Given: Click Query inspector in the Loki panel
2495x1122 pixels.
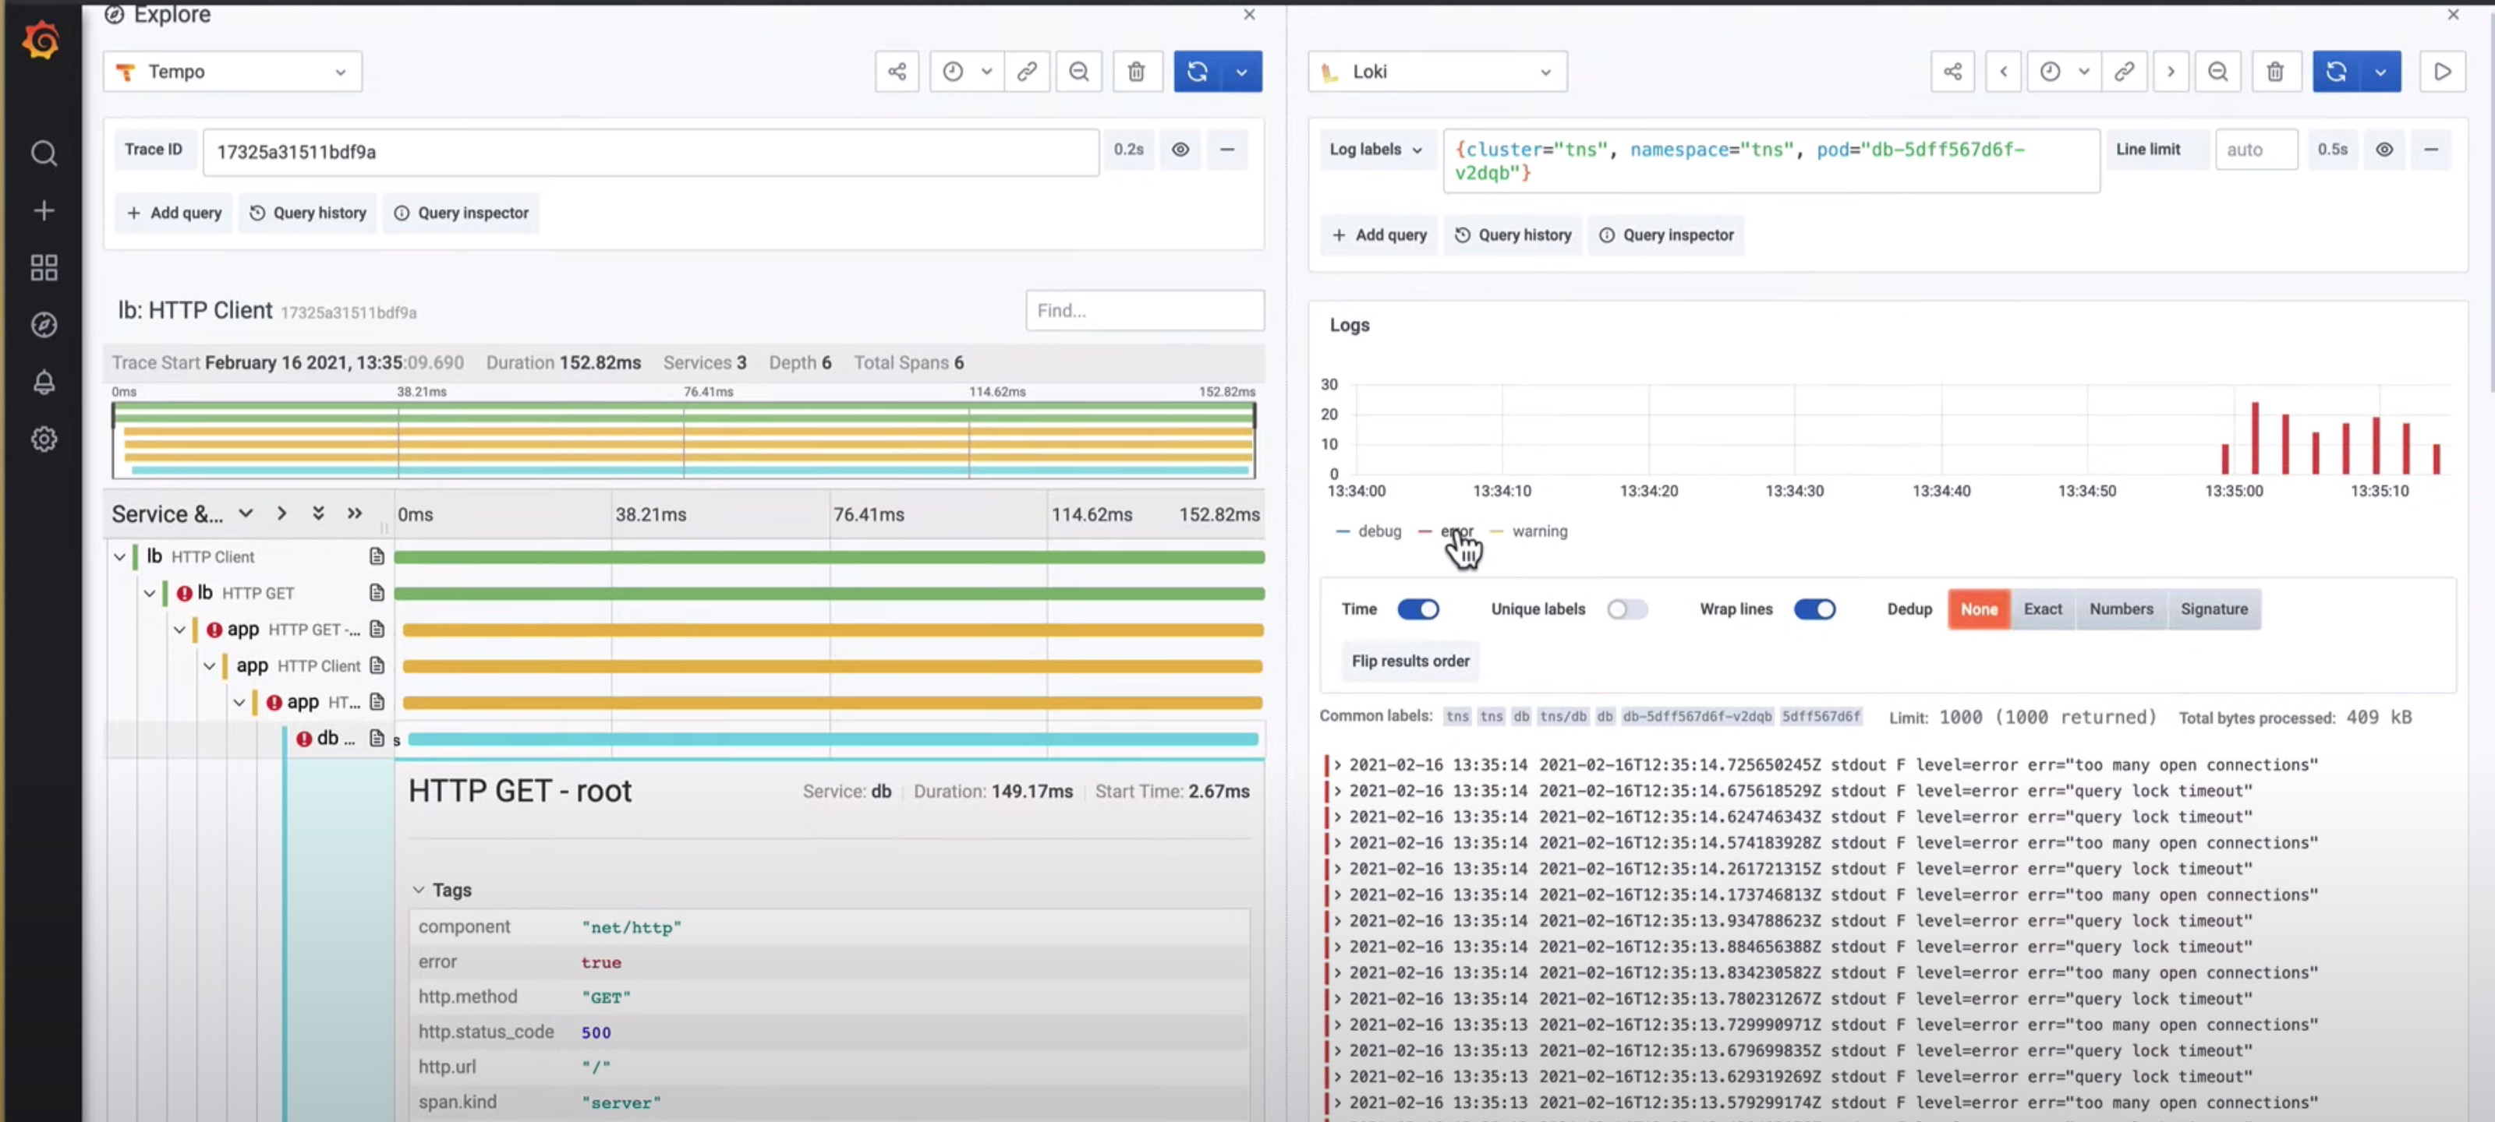Looking at the screenshot, I should click(x=1666, y=235).
